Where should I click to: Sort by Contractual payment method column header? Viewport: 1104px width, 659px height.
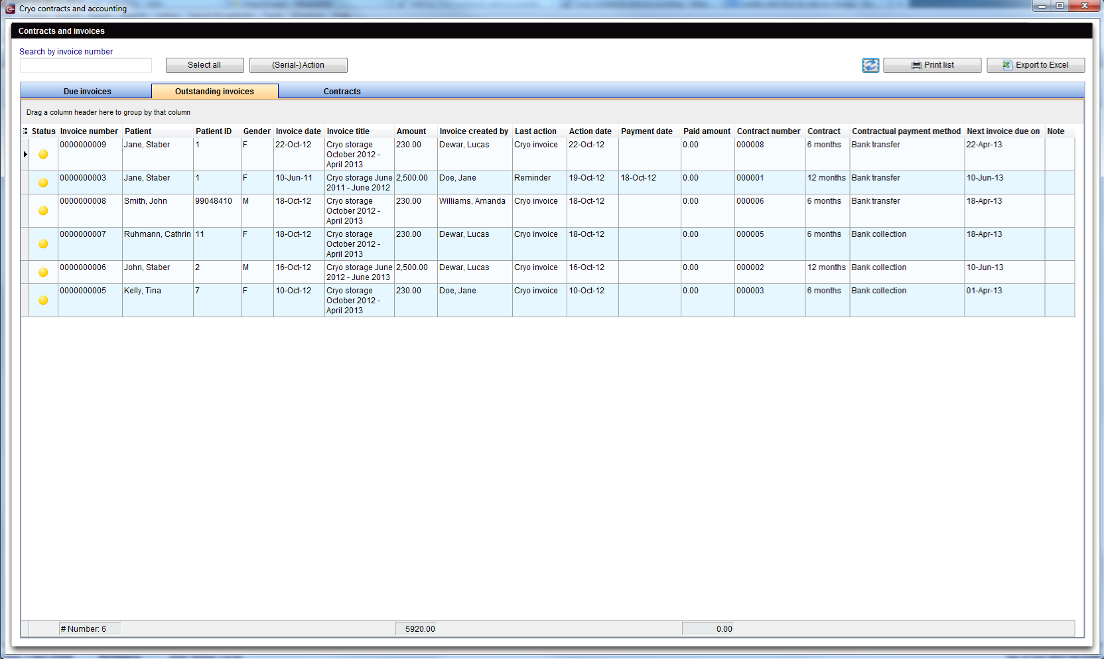click(906, 131)
